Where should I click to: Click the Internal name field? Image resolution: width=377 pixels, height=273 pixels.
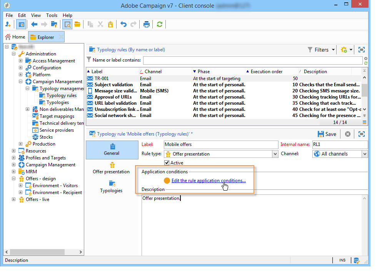coord(340,144)
